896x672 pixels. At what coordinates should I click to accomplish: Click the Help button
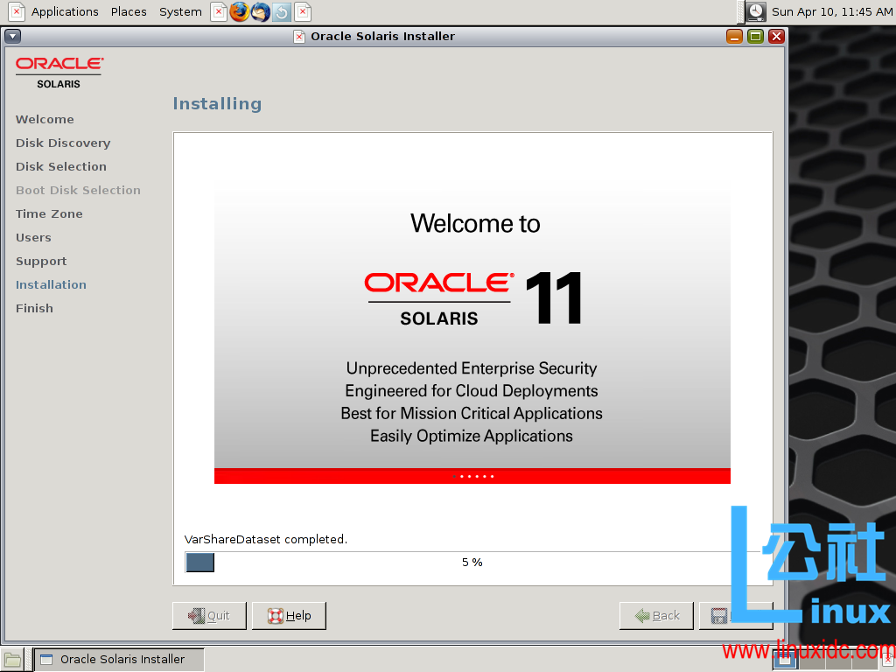[289, 615]
